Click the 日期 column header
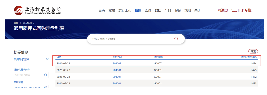Image resolution: width=267 pixels, height=95 pixels. click(59, 57)
